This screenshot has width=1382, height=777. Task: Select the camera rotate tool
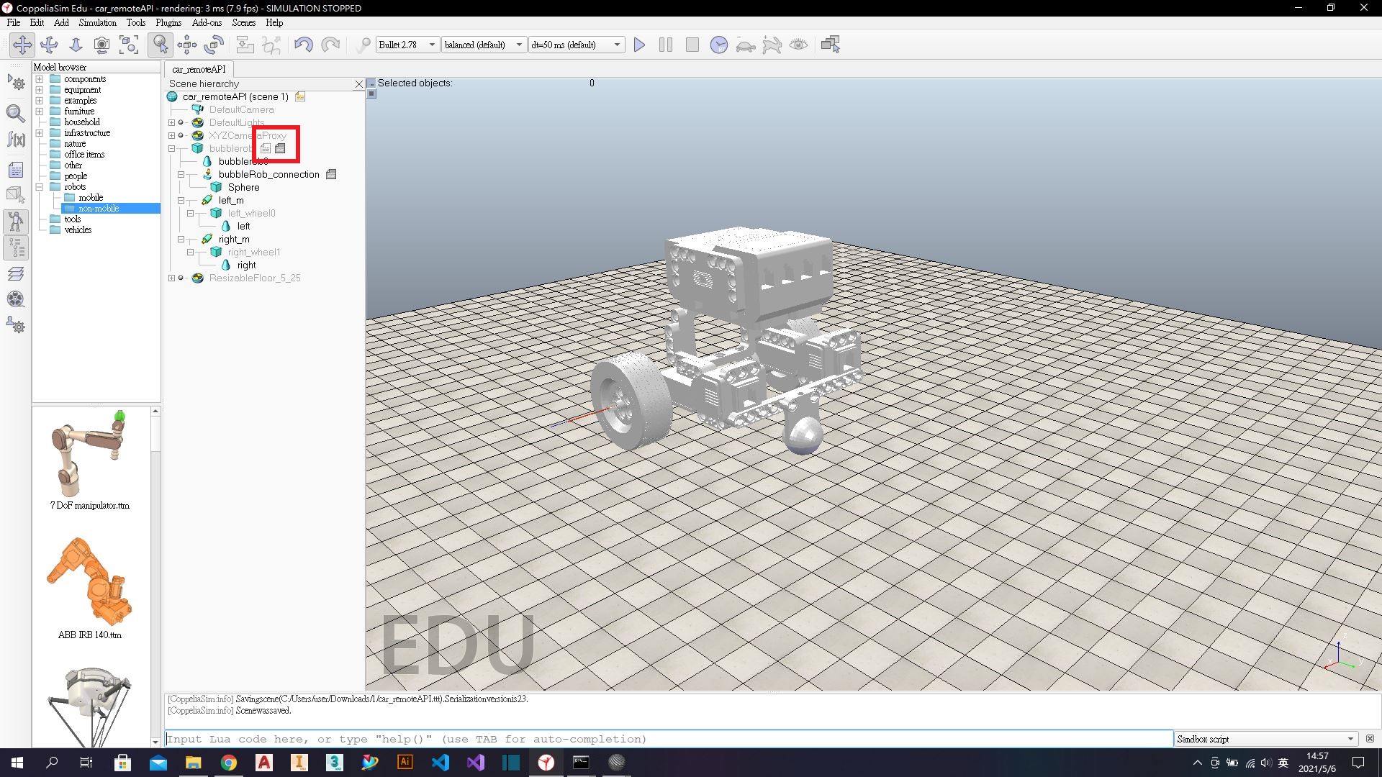click(49, 45)
